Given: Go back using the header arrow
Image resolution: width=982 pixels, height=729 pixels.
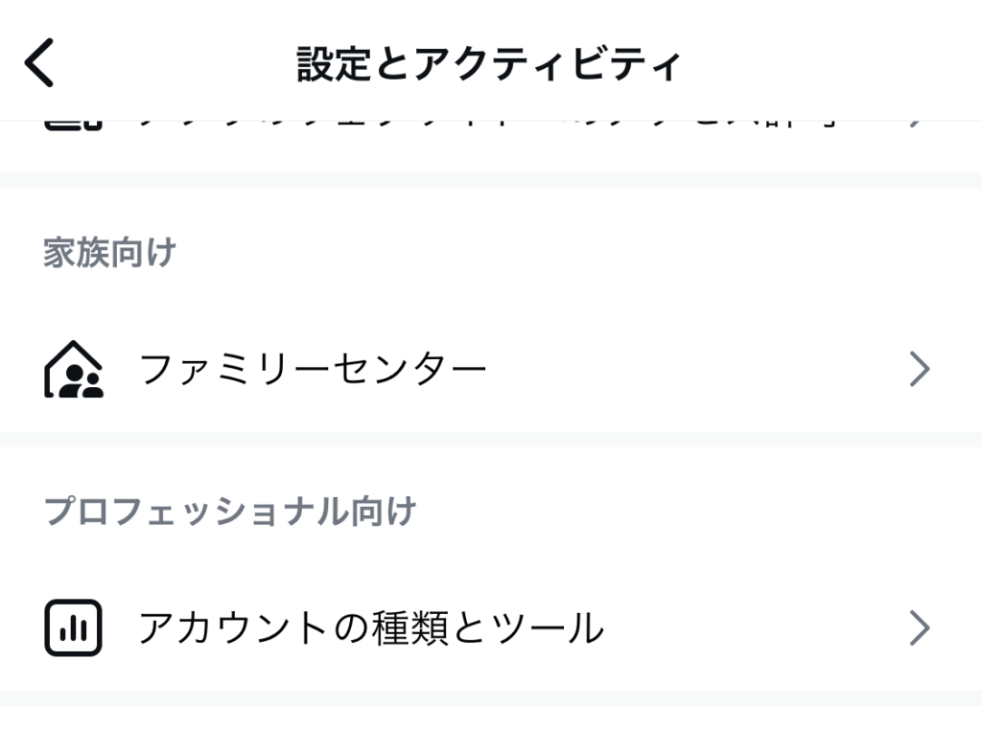Looking at the screenshot, I should pyautogui.click(x=38, y=62).
